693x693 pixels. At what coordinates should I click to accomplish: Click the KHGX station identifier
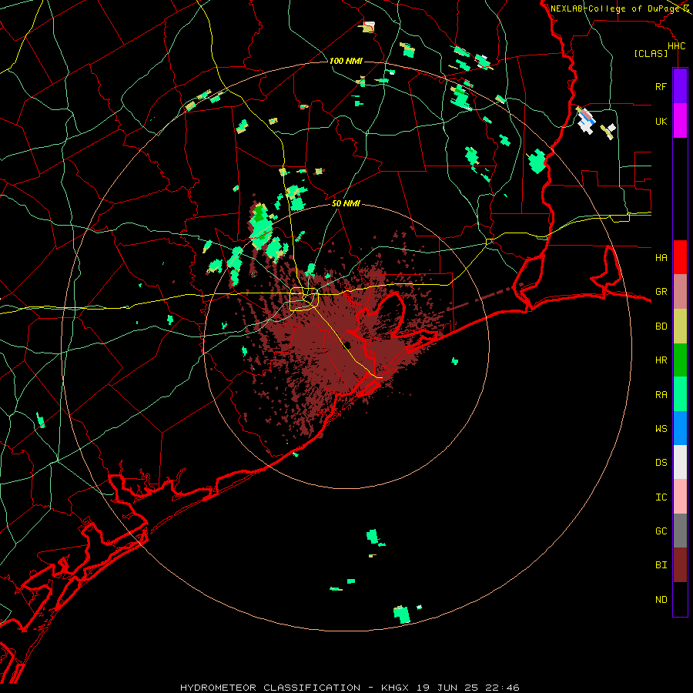(395, 688)
